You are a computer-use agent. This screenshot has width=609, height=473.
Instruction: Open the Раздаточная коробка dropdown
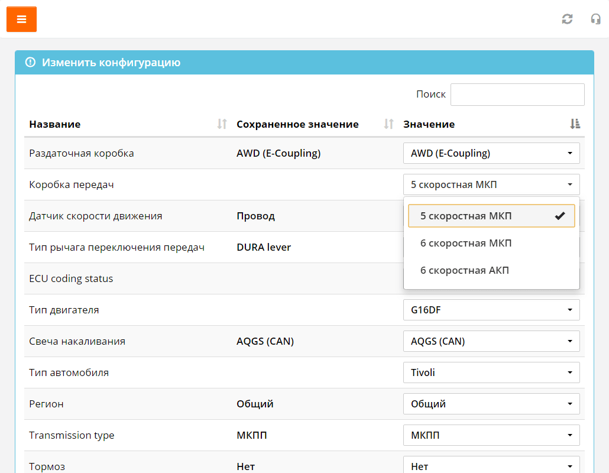coord(491,153)
